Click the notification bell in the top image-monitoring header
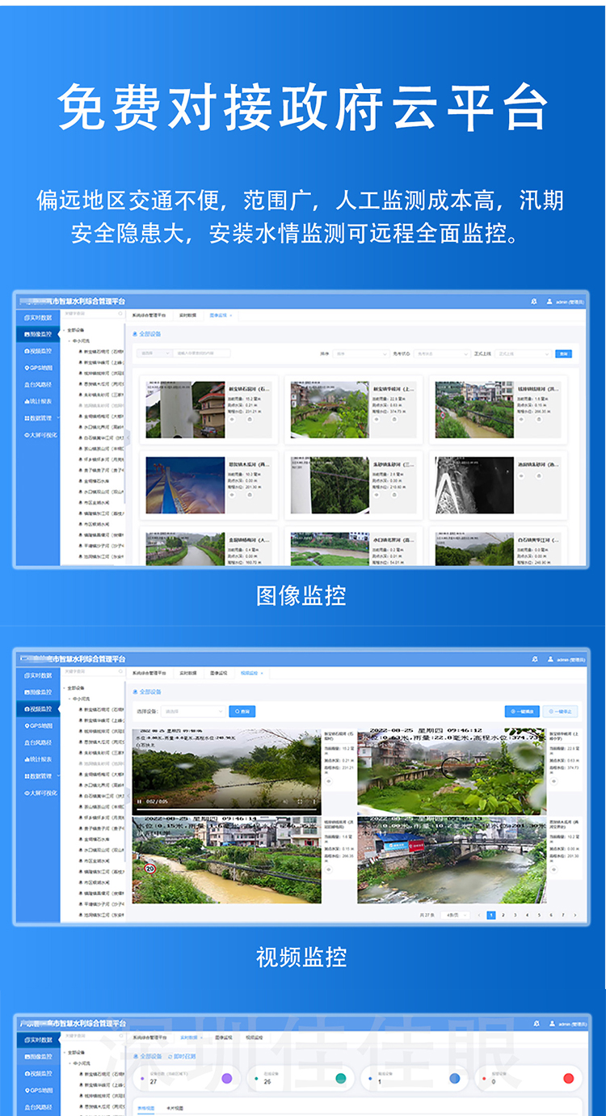Screen dimensions: 606x1116 tap(534, 301)
